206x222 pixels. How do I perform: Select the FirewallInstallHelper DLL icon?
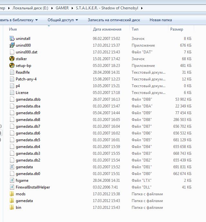pyautogui.click(x=12, y=187)
